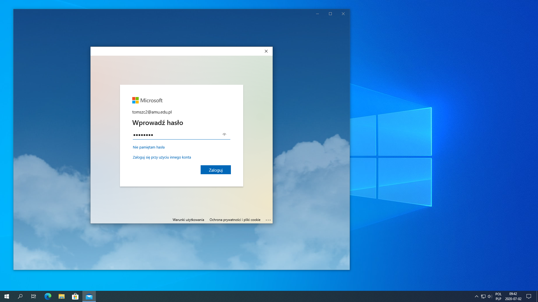Open the Windows Start menu
Screen dimensions: 538x302
(7, 296)
